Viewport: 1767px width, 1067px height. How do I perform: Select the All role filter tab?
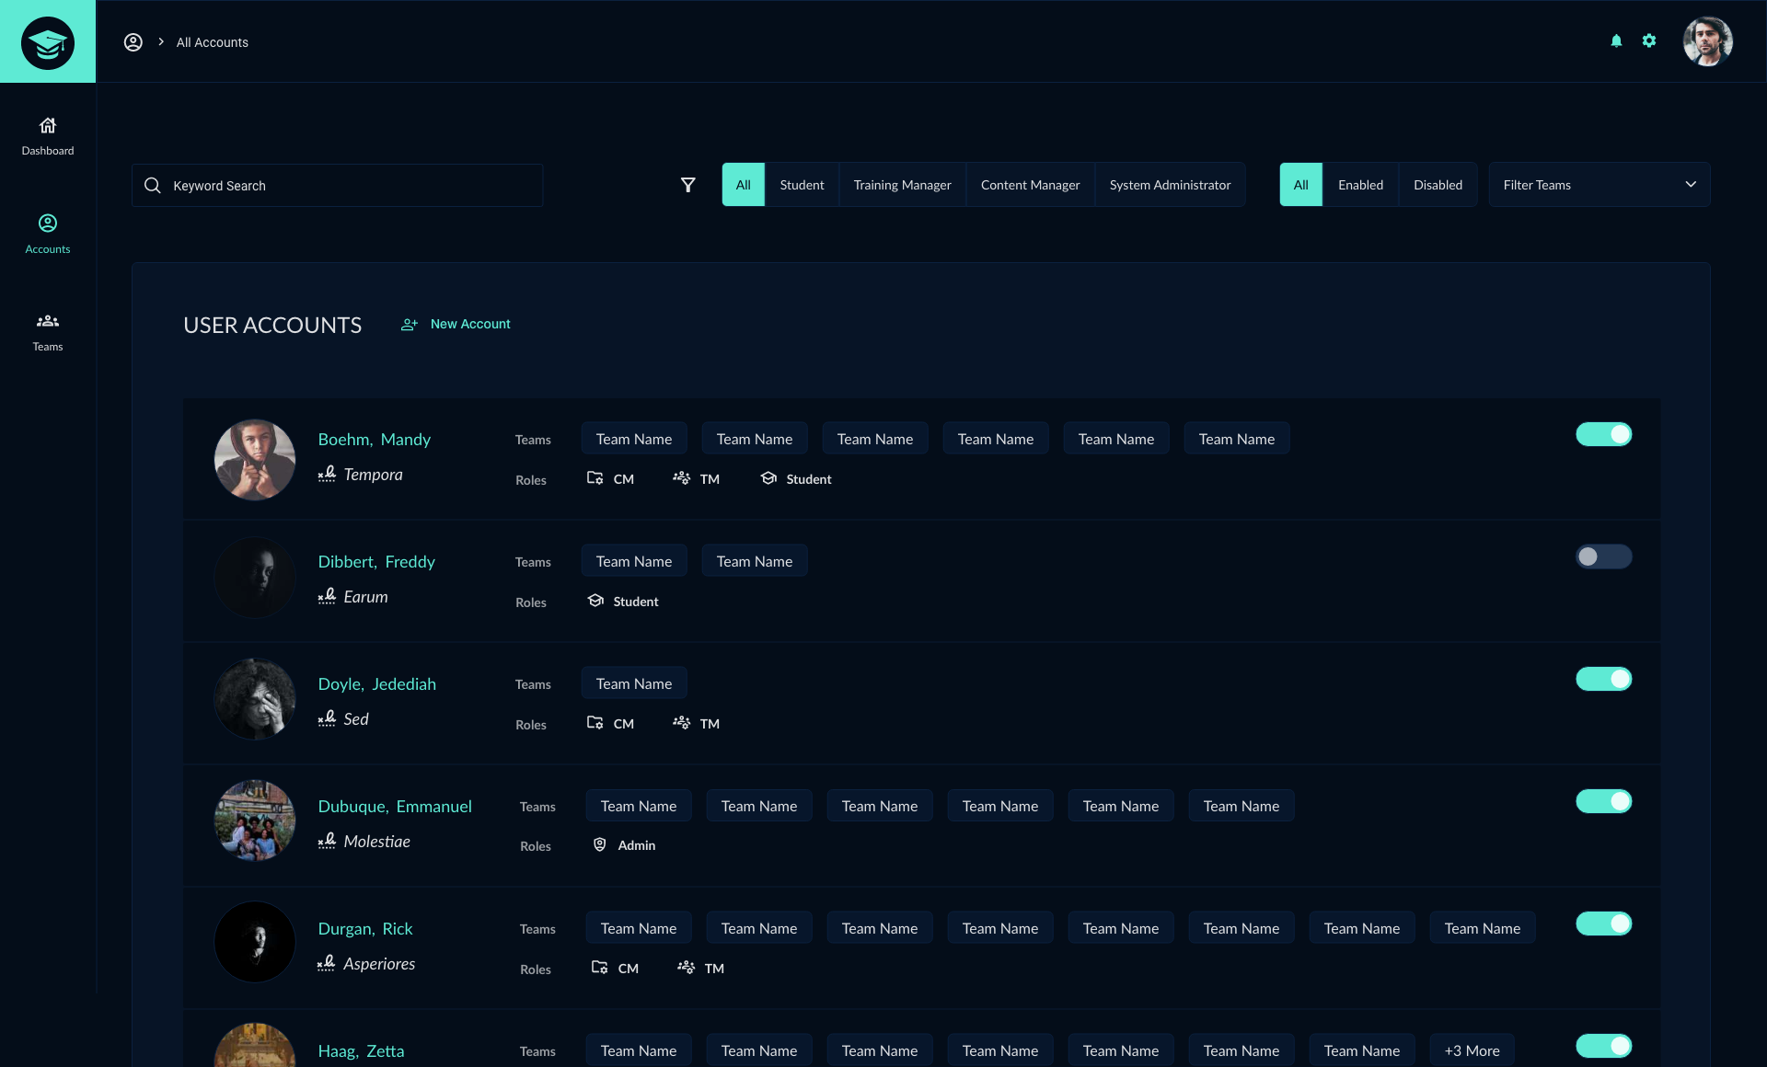[x=744, y=185]
